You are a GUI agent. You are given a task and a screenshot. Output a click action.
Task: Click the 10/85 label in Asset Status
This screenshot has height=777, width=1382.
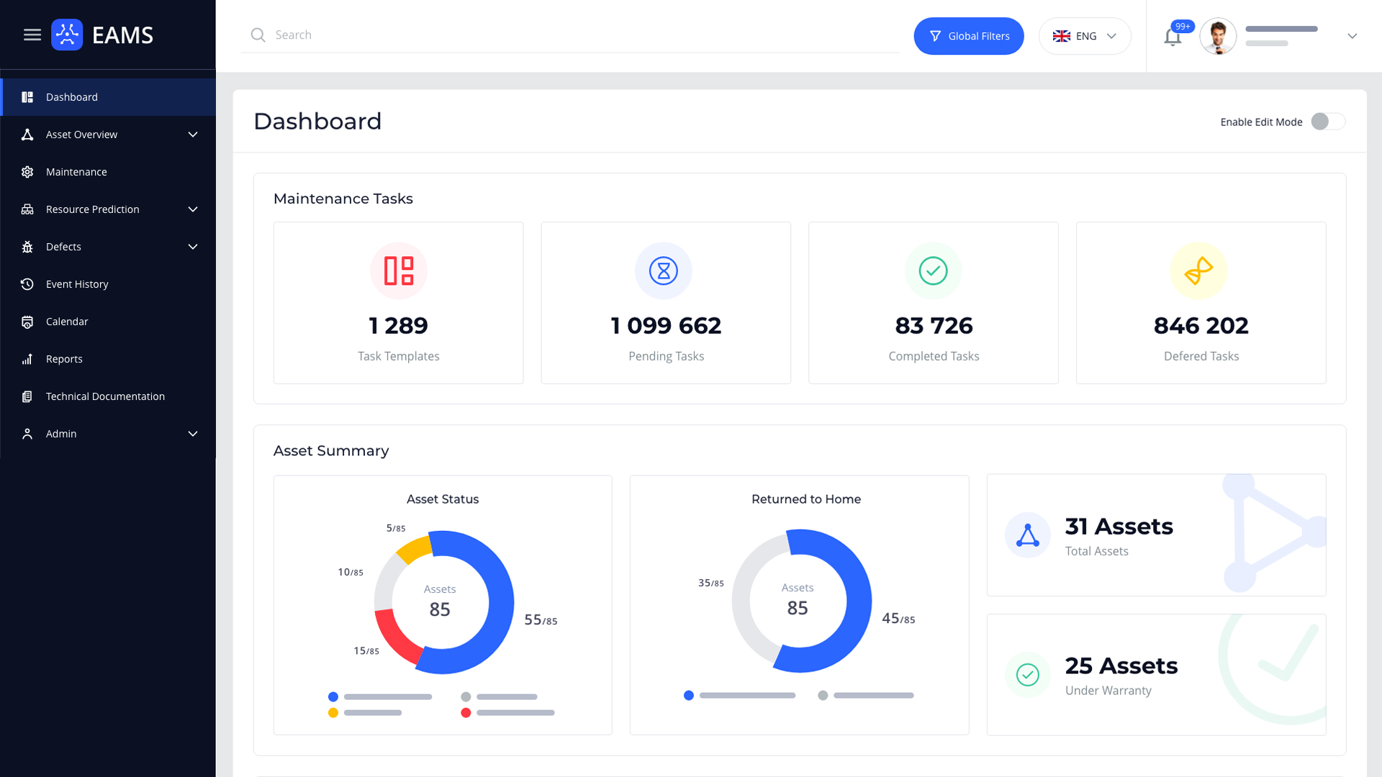coord(351,572)
